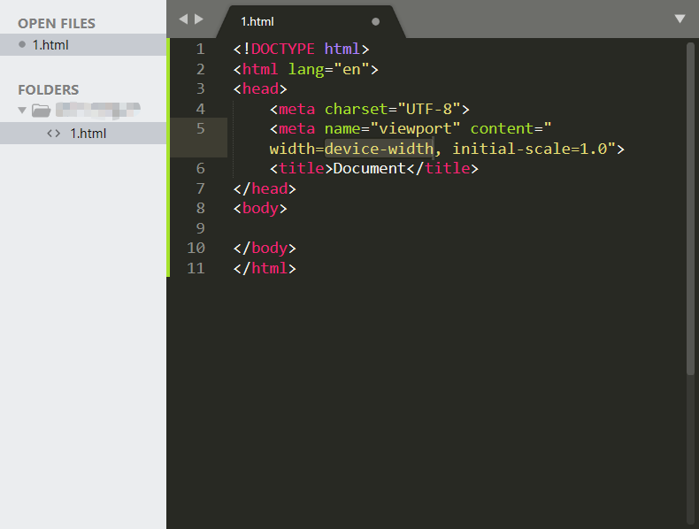Click code file icon next to 1.html
The height and width of the screenshot is (529, 699).
coord(53,134)
